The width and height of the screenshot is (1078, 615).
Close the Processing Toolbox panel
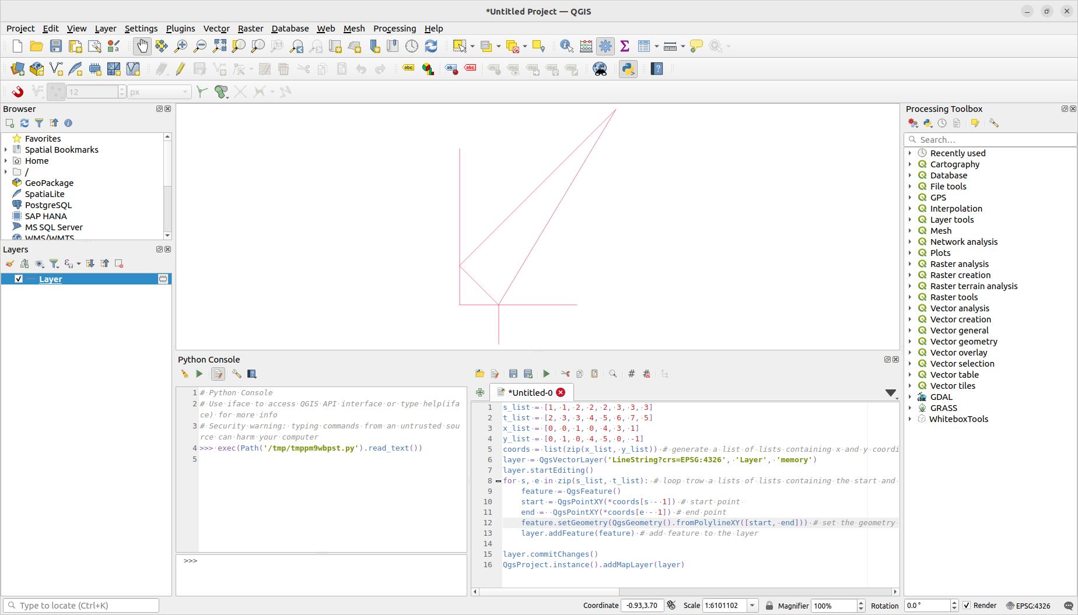point(1073,109)
